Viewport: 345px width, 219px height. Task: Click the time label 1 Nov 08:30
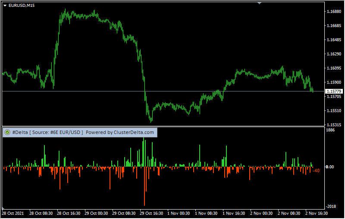(x=206, y=213)
